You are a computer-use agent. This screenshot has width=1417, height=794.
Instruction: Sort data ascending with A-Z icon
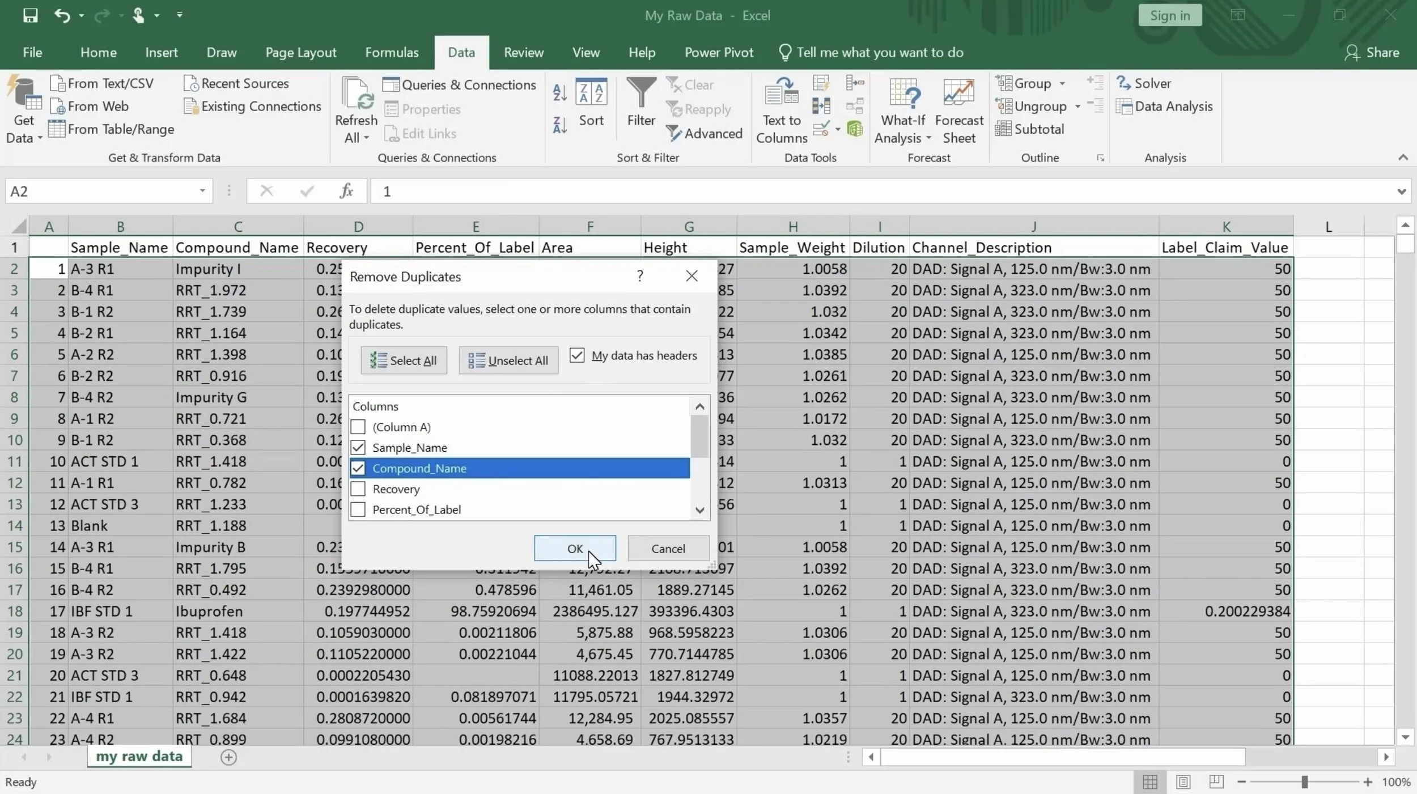point(559,92)
